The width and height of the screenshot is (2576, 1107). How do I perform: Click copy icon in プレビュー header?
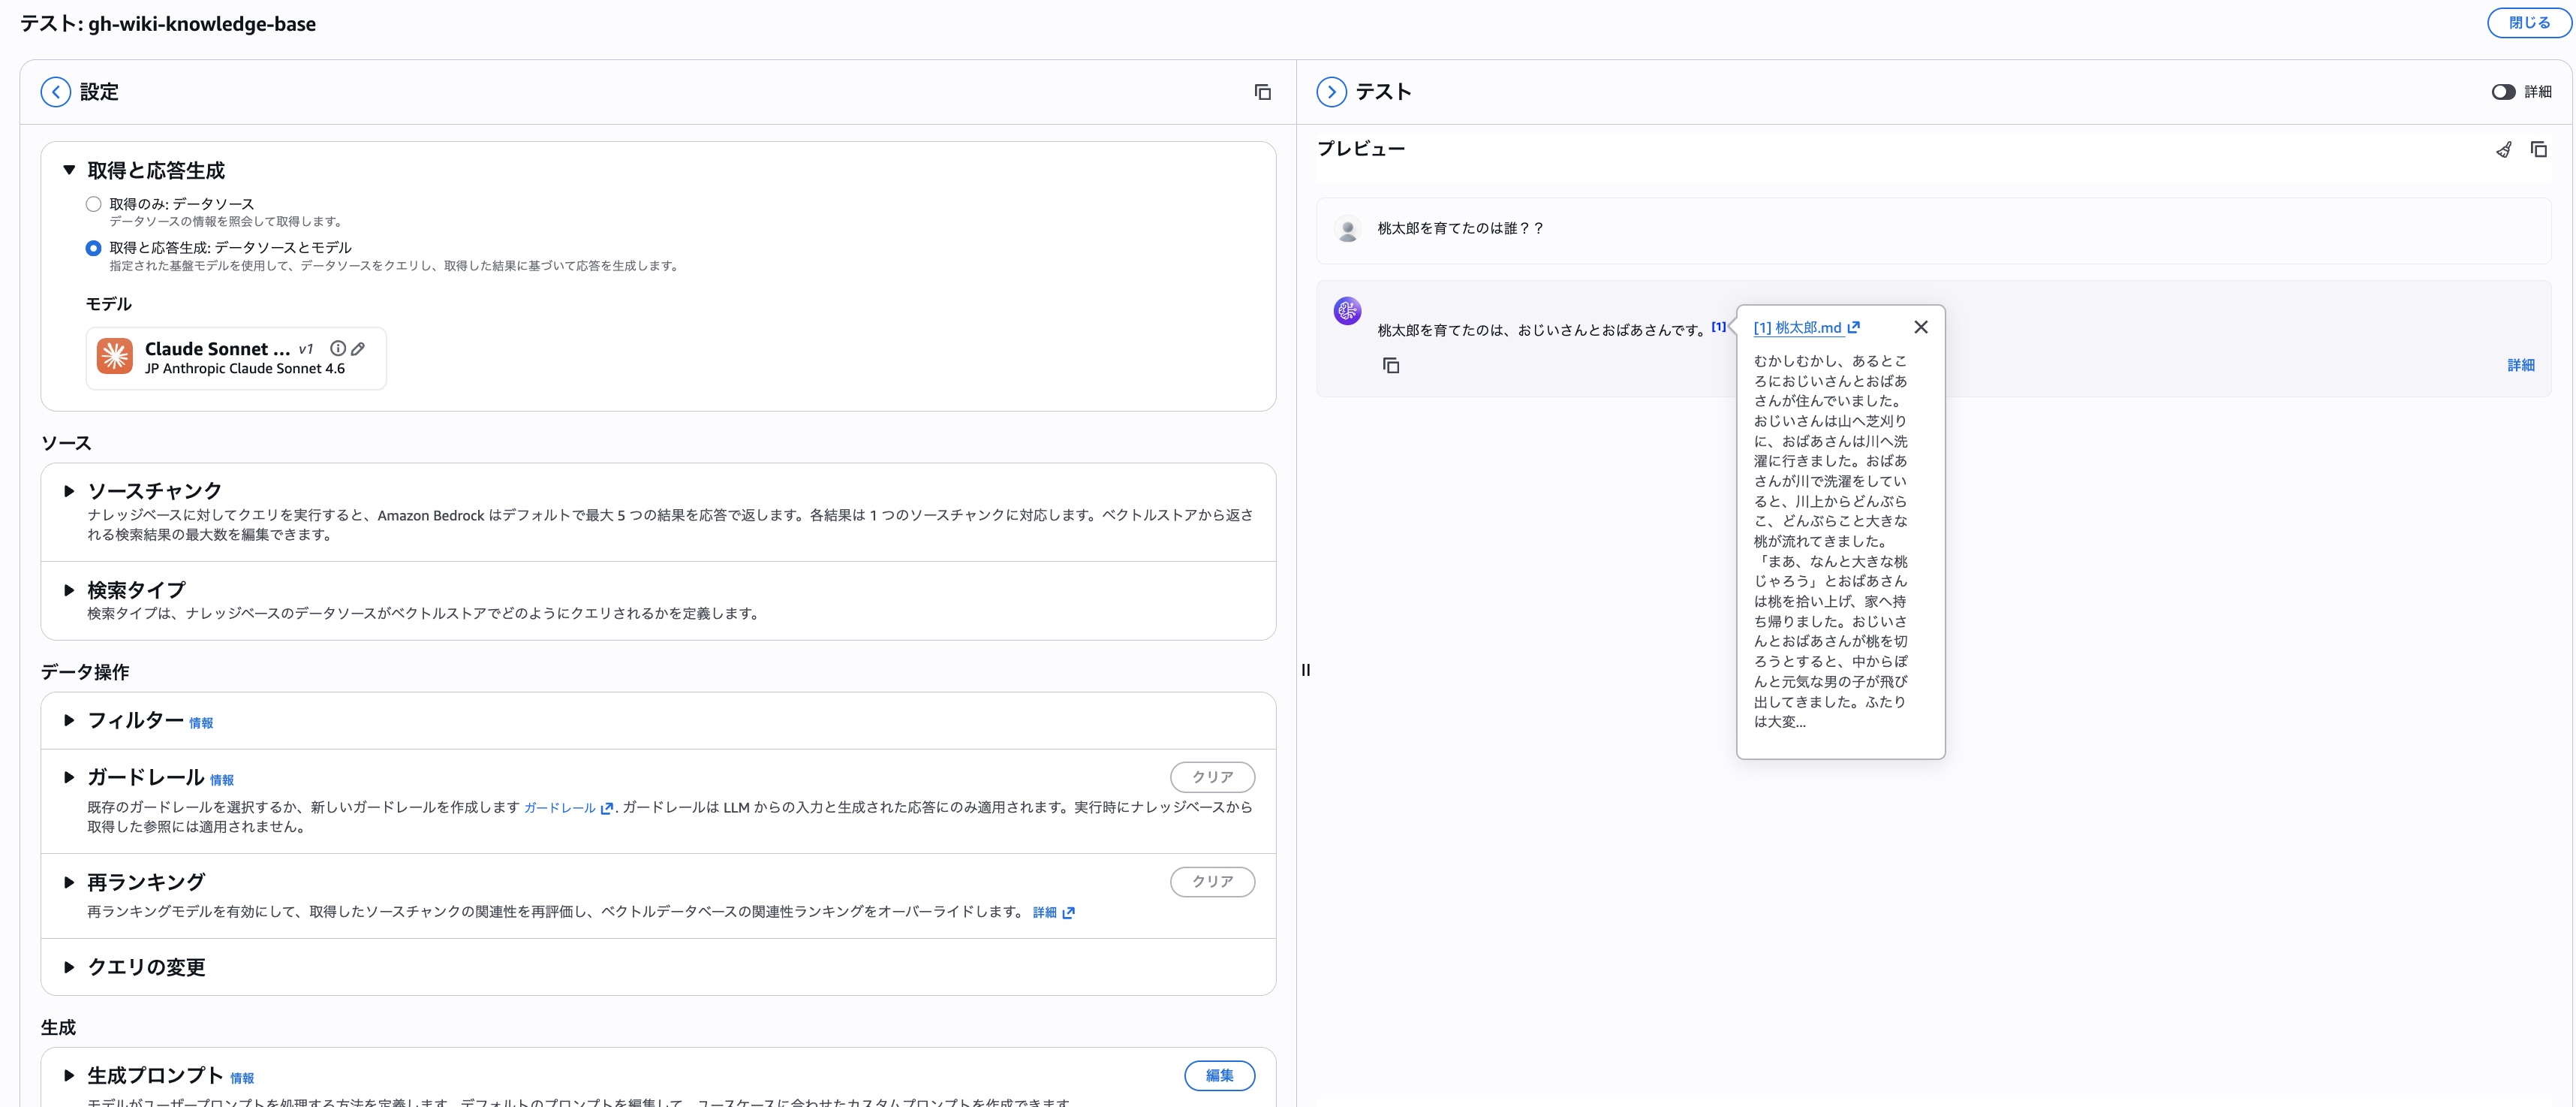point(2538,150)
